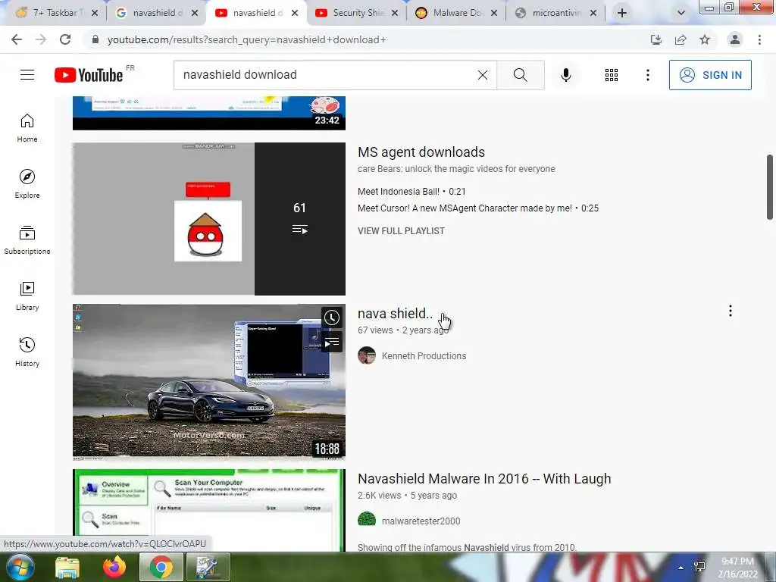Open Library in the sidebar
The image size is (776, 582).
pyautogui.click(x=27, y=296)
